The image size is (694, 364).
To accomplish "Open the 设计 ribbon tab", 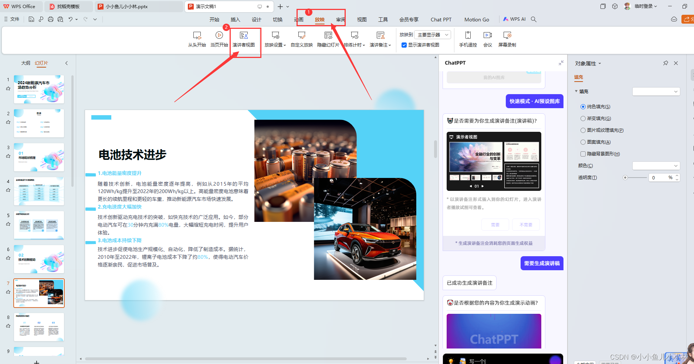I will point(256,20).
